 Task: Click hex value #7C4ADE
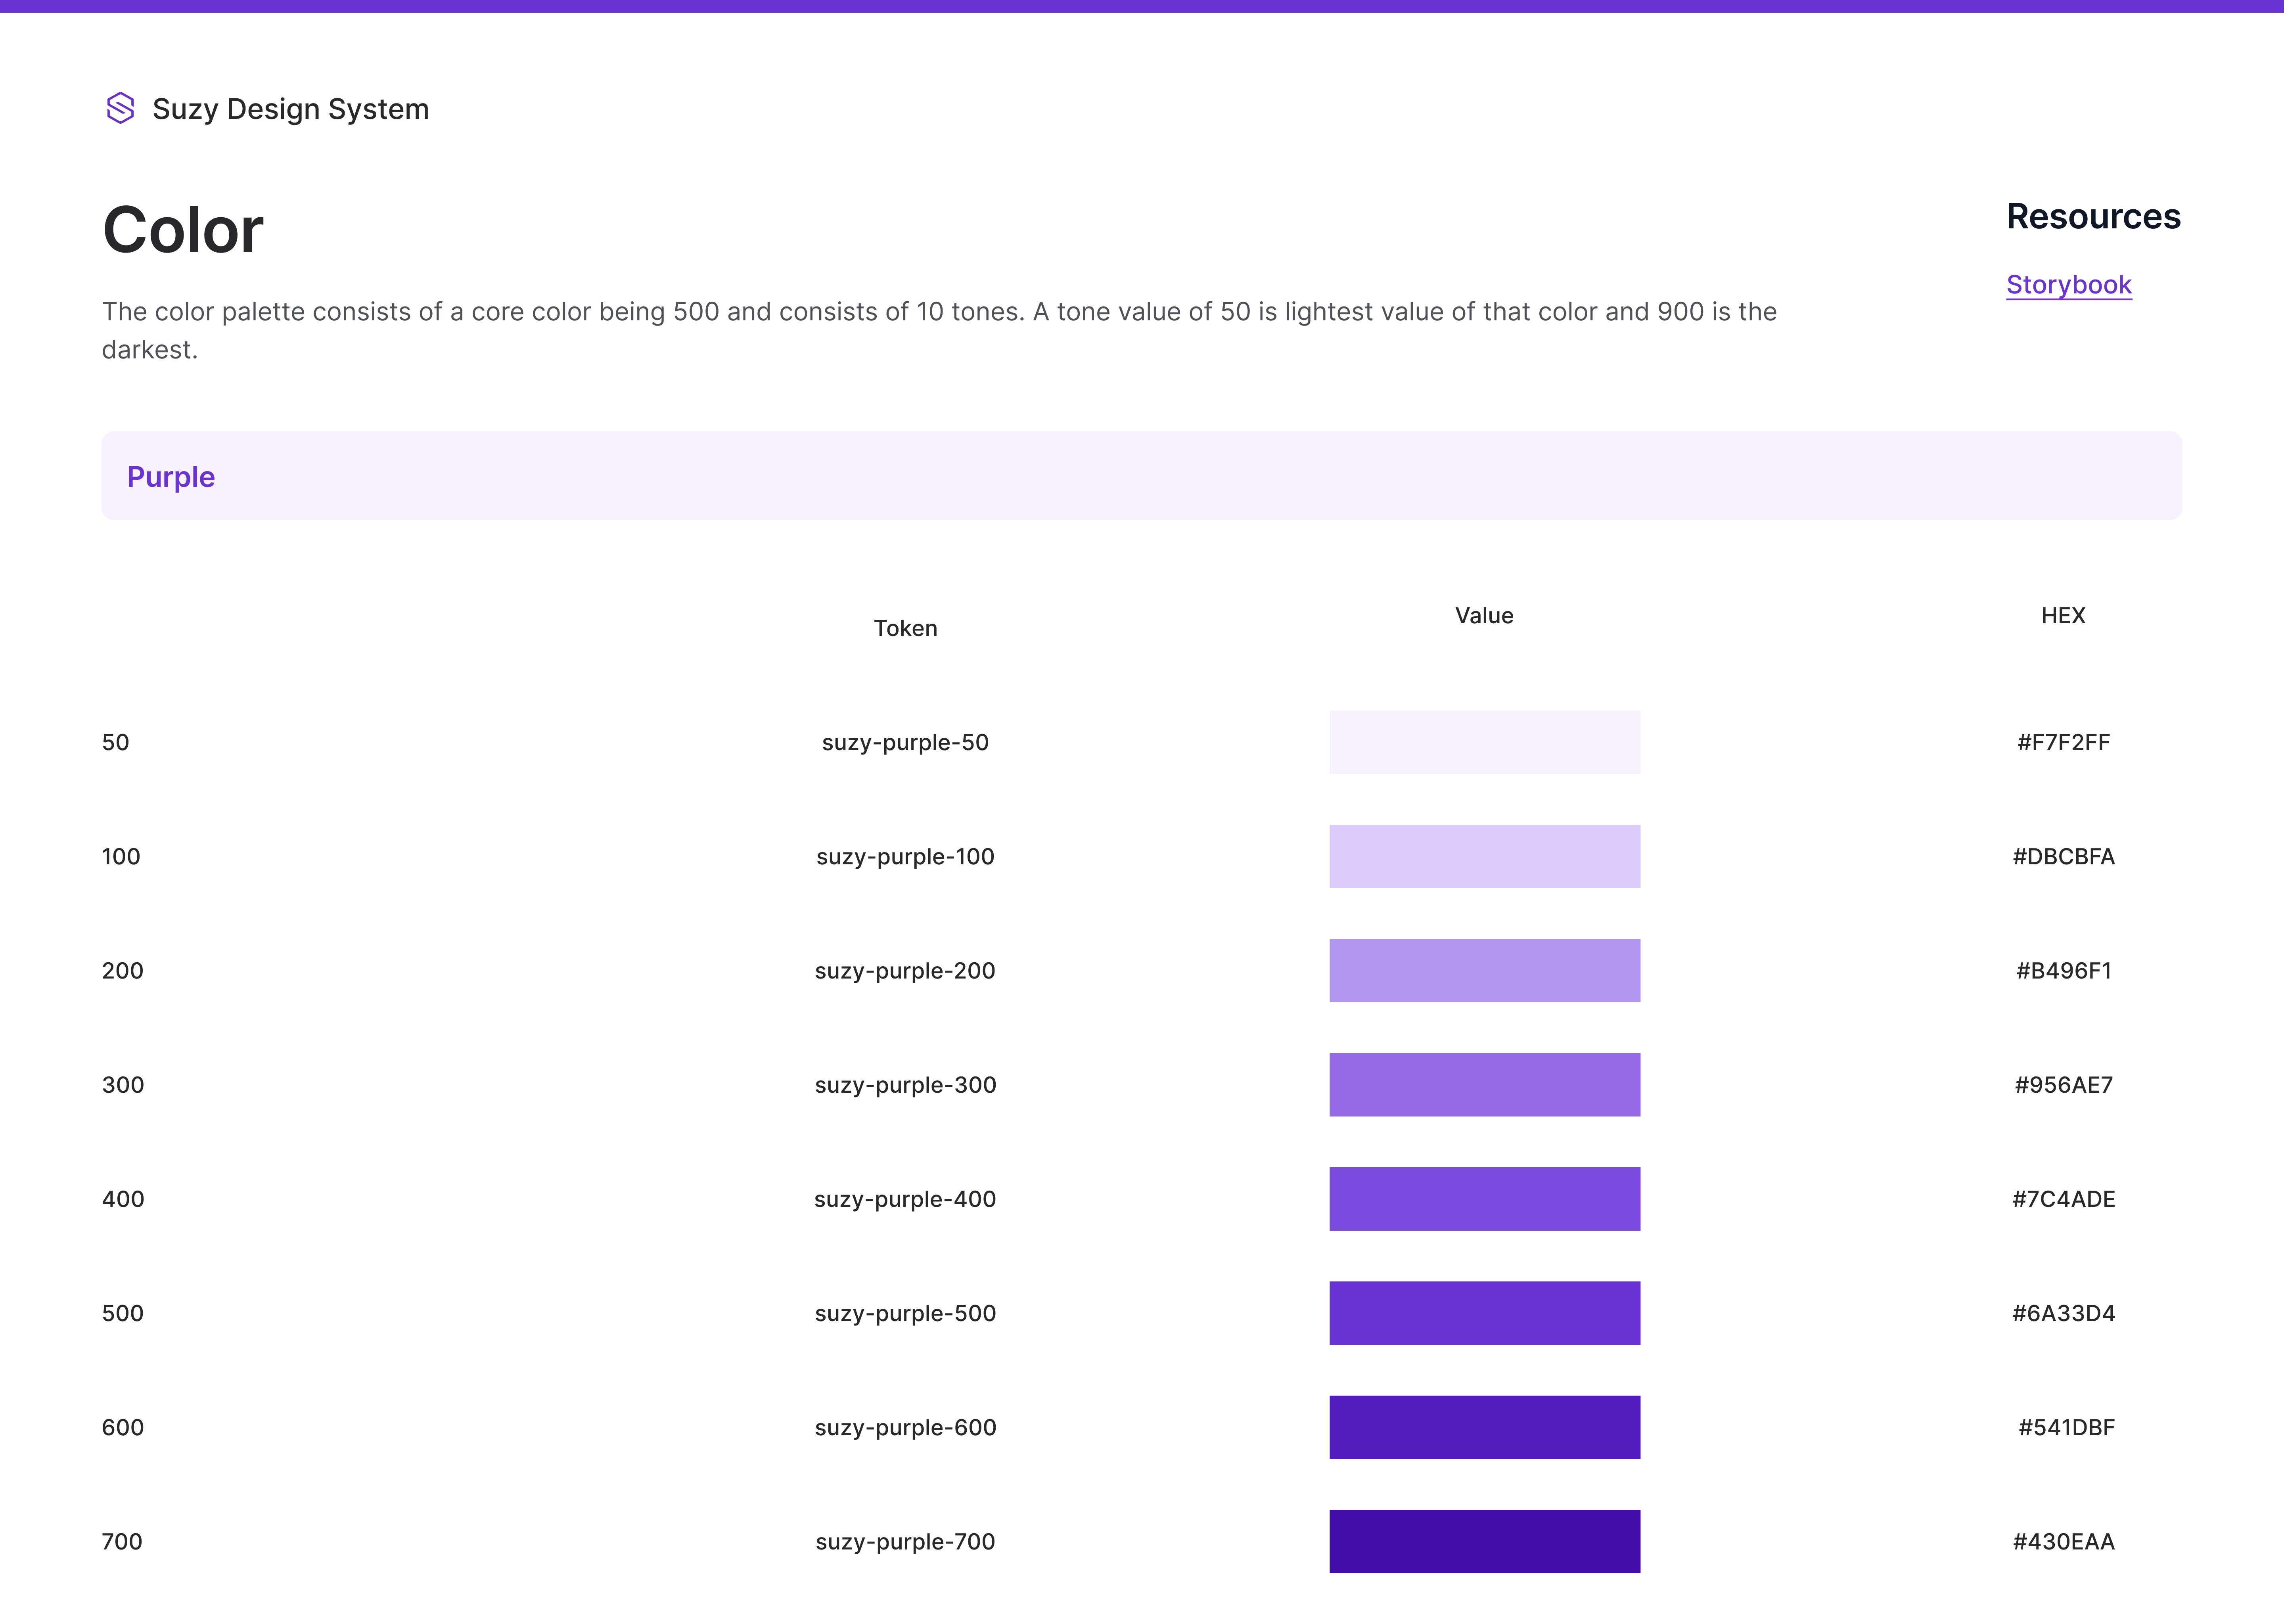[x=2063, y=1199]
